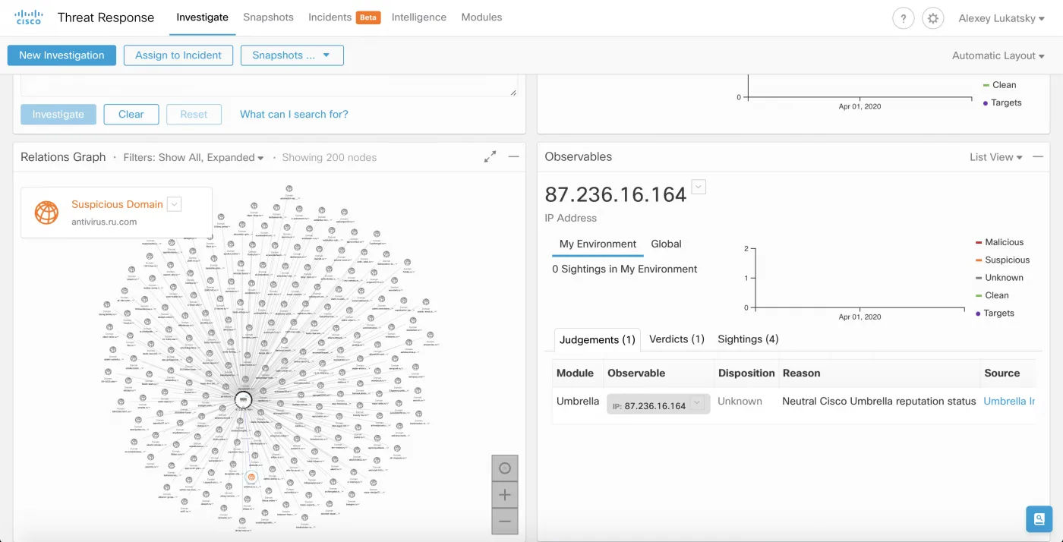This screenshot has width=1063, height=542.
Task: Select the central IP node in graph
Action: [x=244, y=399]
